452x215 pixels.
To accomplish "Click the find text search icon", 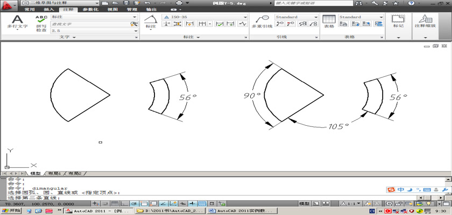I will click(x=134, y=24).
